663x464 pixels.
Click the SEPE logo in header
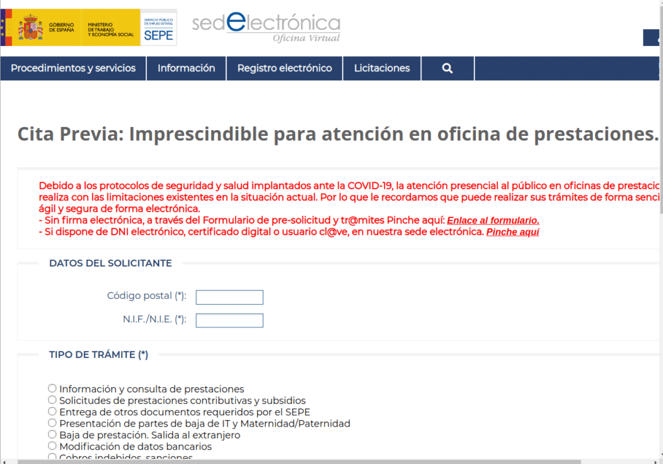(x=159, y=27)
